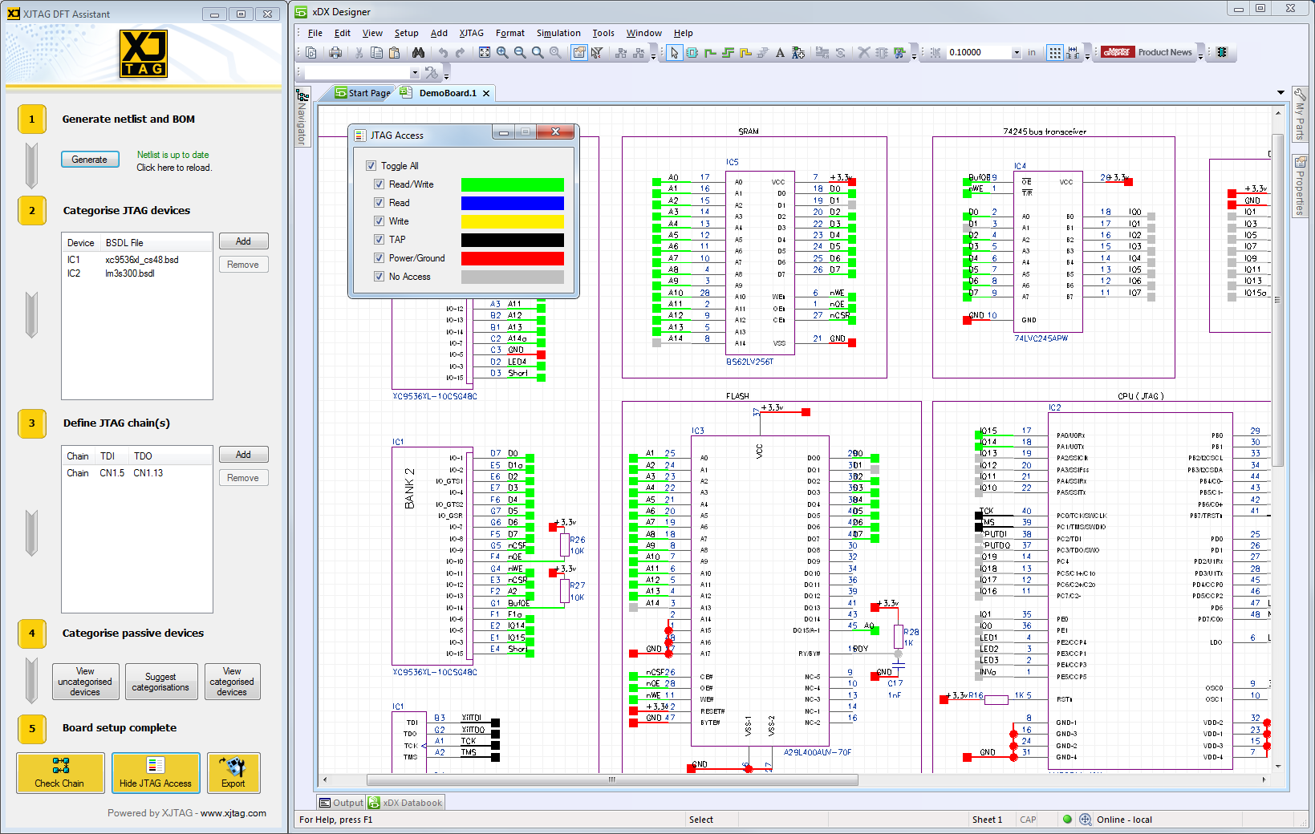Click the Paste clipboard icon

coord(394,53)
